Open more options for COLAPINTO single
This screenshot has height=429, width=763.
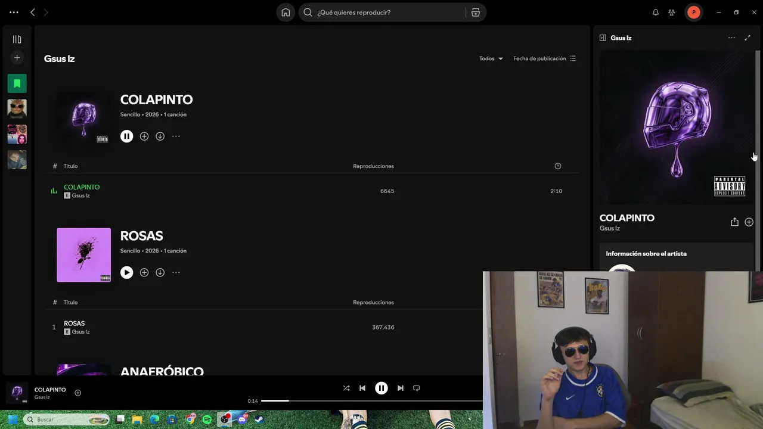point(176,136)
